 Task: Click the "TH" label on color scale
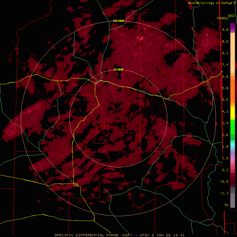pos(226,205)
